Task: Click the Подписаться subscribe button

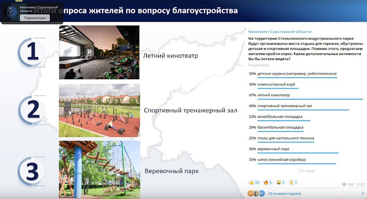Action: (x=35, y=18)
